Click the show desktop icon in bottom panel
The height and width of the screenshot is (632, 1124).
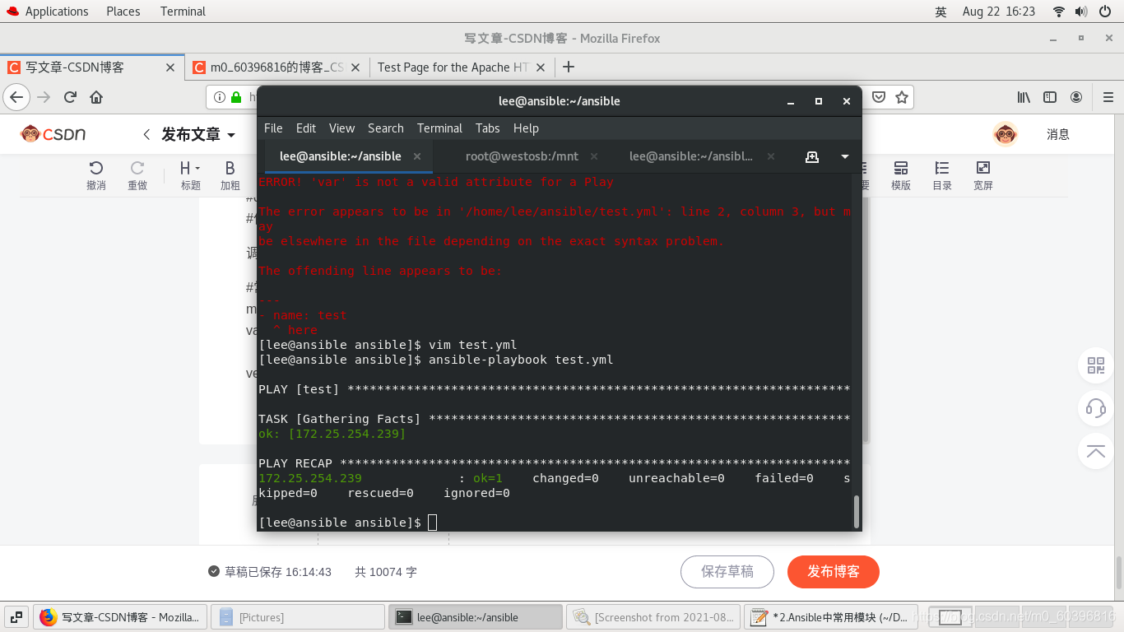[16, 616]
